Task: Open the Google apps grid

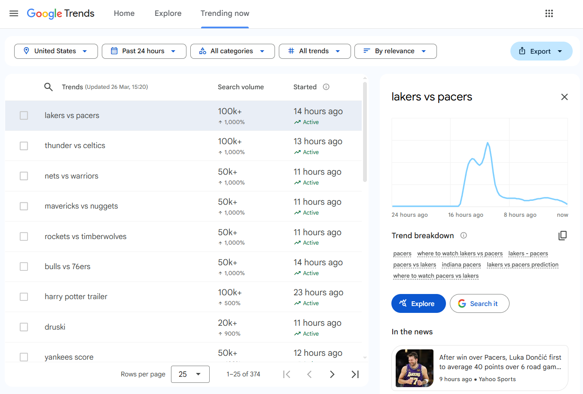Action: (x=549, y=13)
